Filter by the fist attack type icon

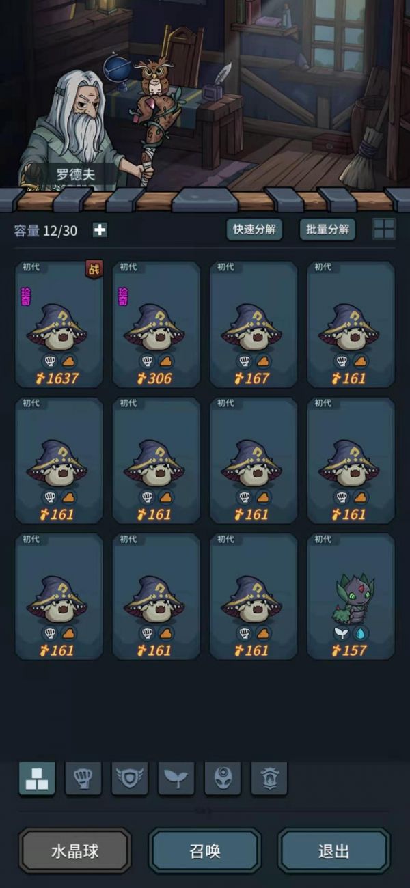(x=83, y=778)
